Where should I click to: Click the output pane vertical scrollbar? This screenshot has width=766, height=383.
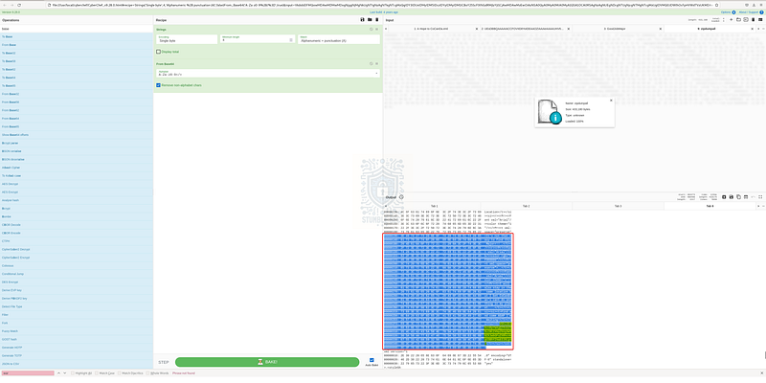point(764,354)
